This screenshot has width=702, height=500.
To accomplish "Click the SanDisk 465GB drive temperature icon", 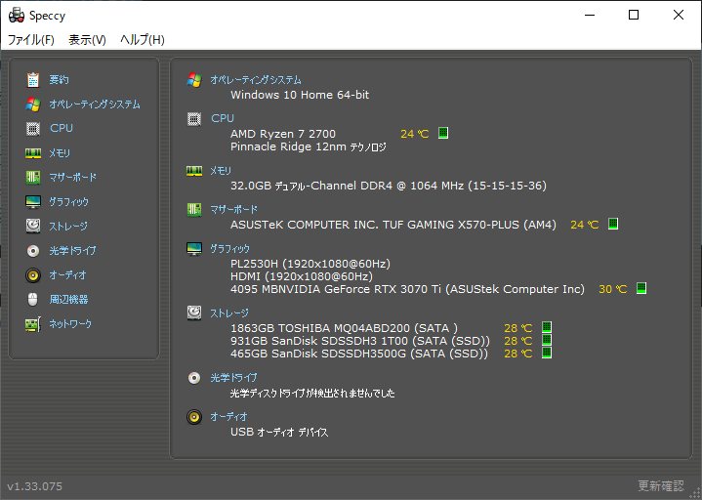I will pyautogui.click(x=546, y=353).
